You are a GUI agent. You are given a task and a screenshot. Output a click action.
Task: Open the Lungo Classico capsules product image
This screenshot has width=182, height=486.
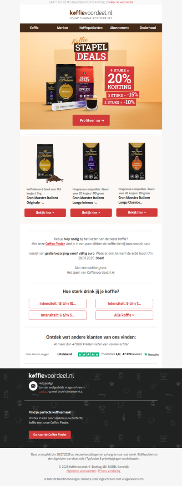tap(137, 162)
